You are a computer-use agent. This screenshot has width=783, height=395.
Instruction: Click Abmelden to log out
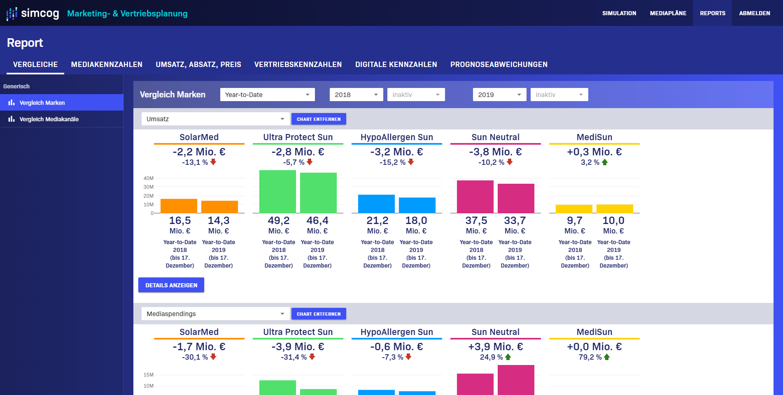[755, 13]
